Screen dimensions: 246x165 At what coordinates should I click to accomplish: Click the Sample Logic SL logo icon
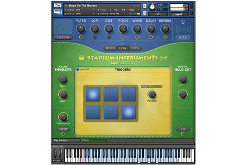pos(57,12)
